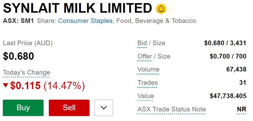
Task: Click the red down triangle change indicator
Action: [x=6, y=85]
